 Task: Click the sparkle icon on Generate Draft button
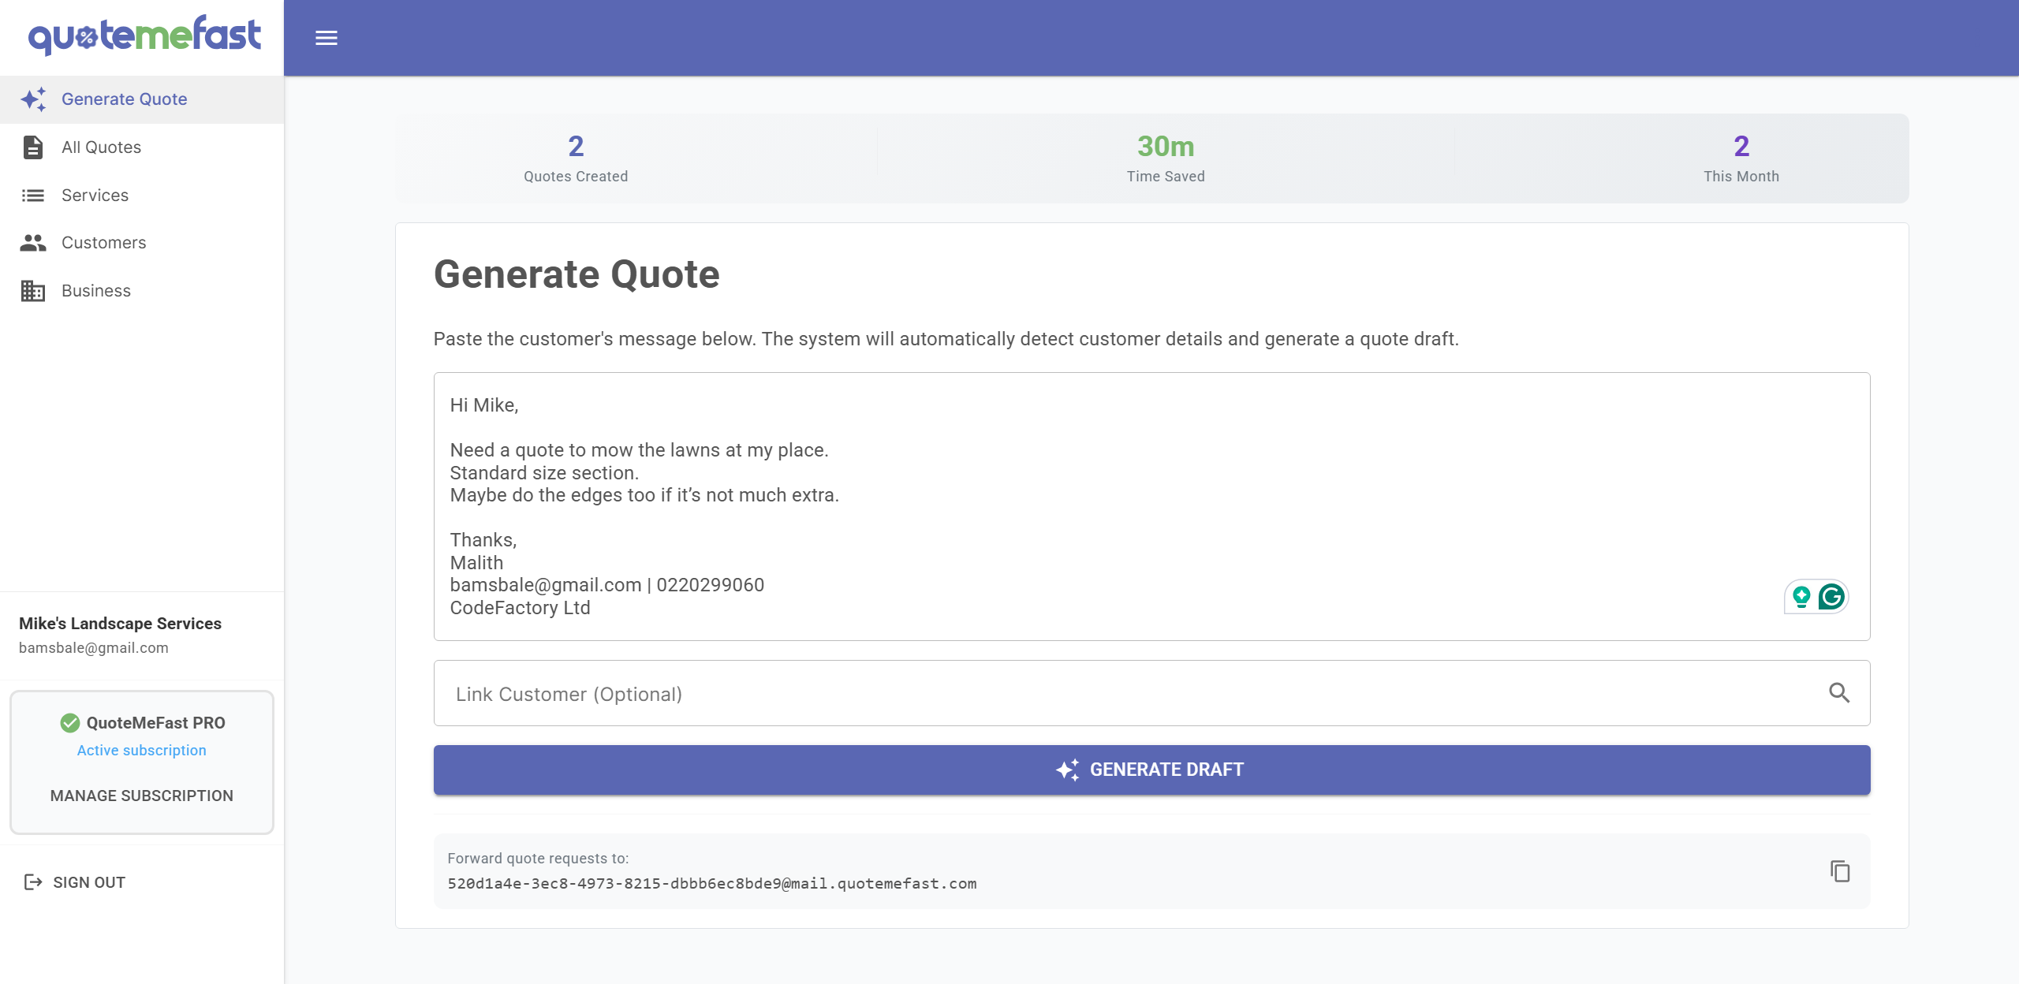tap(1068, 770)
